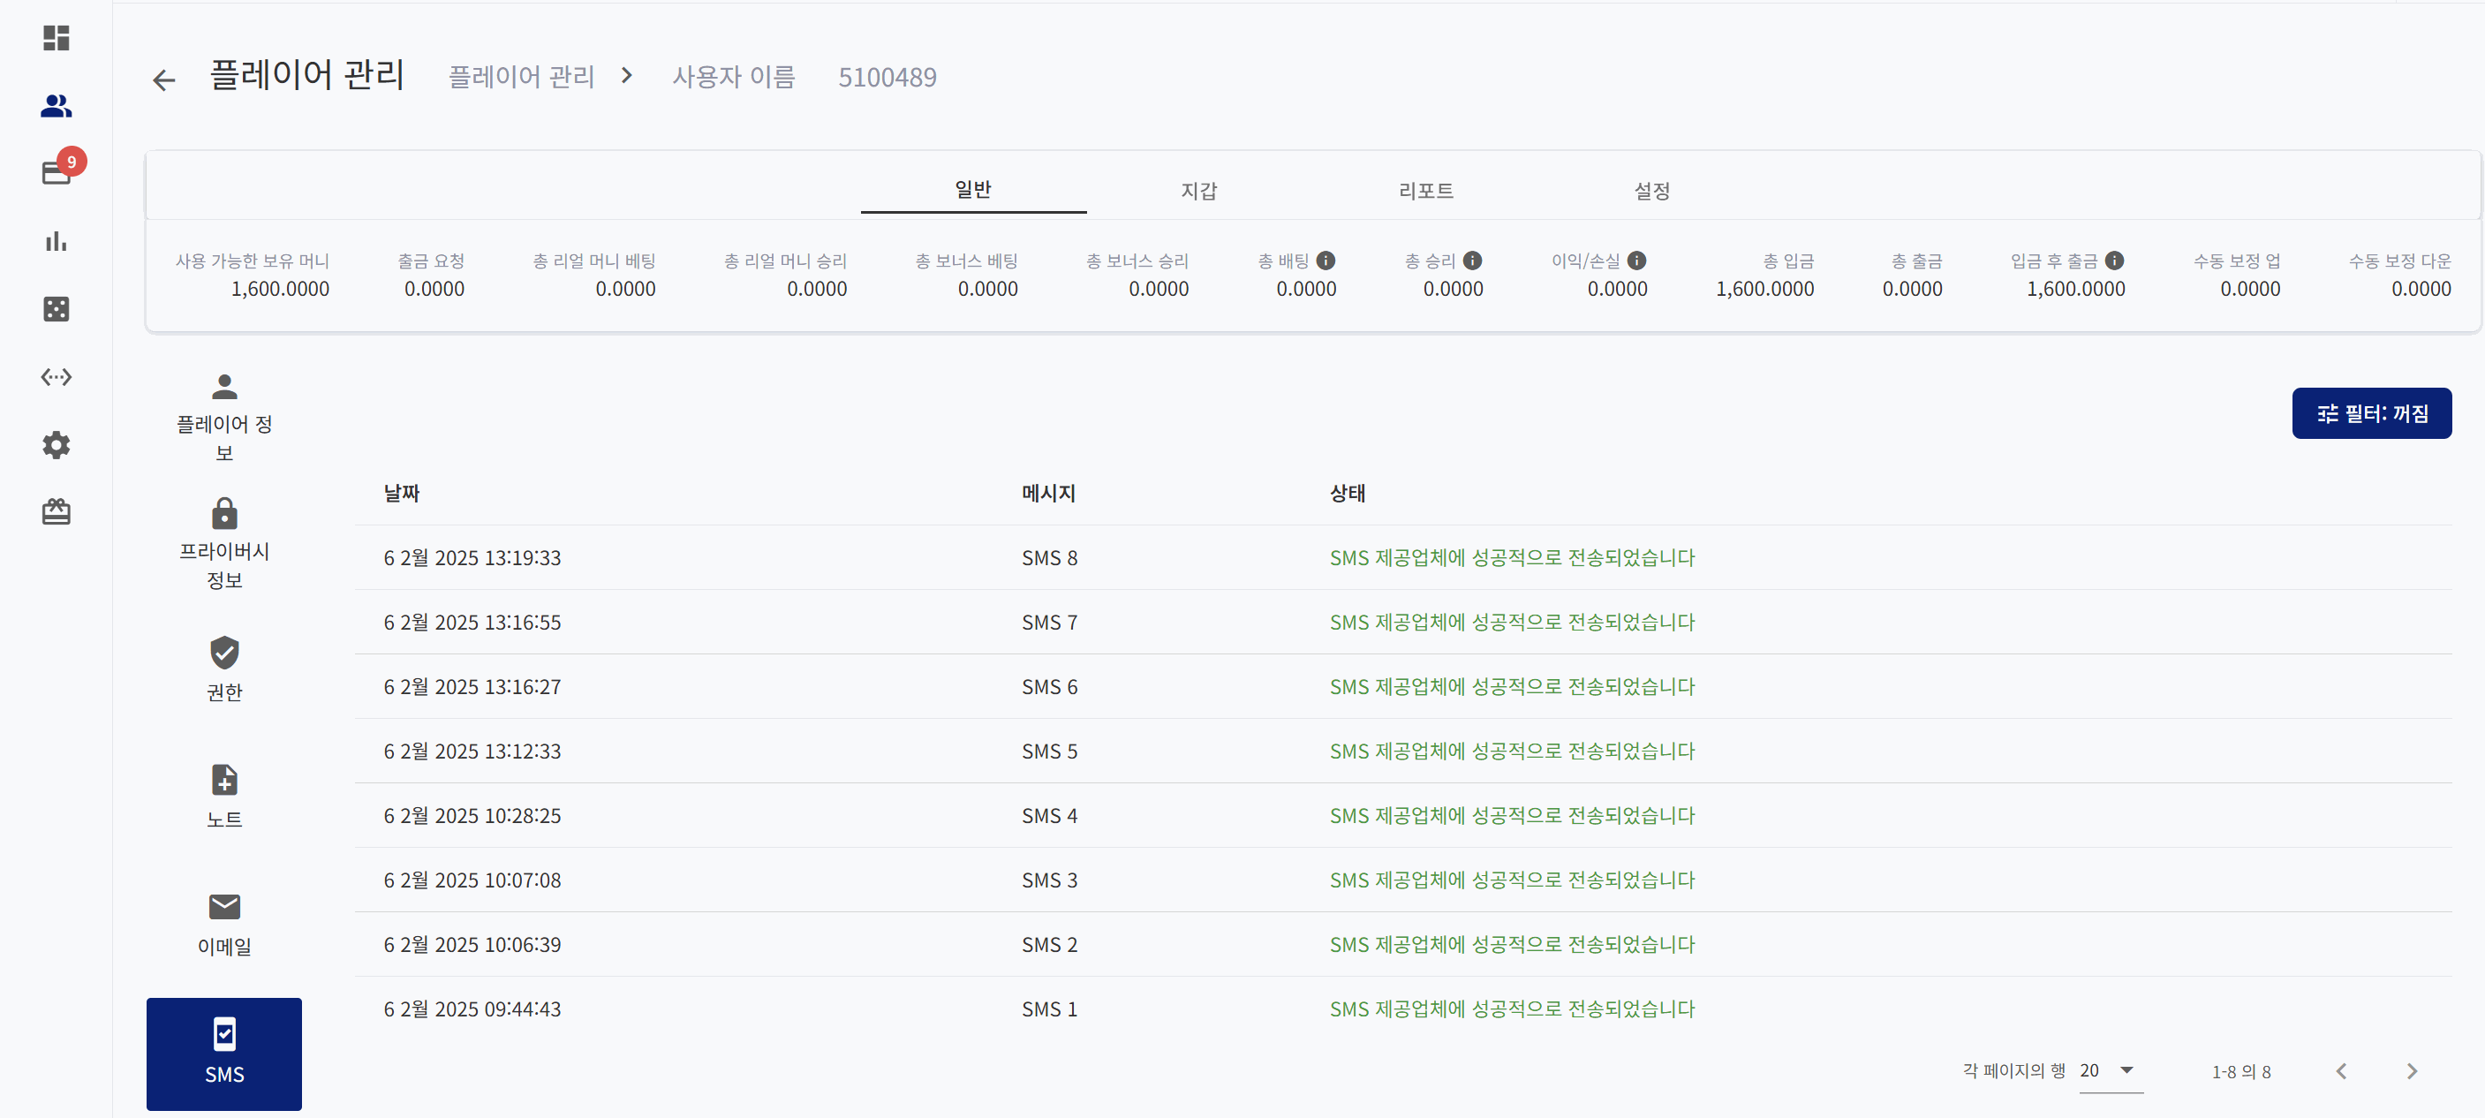
Task: Select the SMS 1 message cell
Action: 1050,1009
